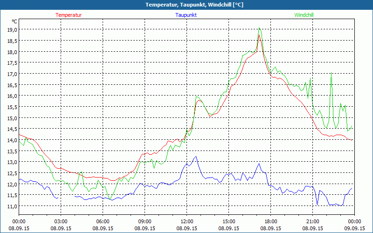
Task: Click the 13,0 y-axis value
Action: 12,162
